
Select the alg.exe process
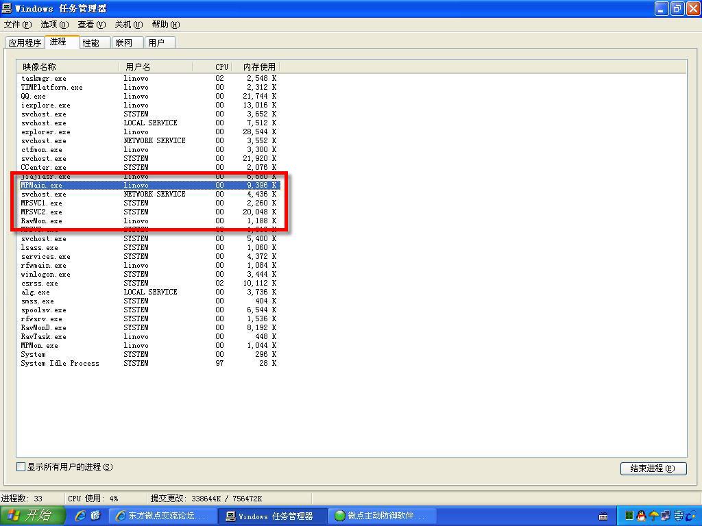[149, 292]
